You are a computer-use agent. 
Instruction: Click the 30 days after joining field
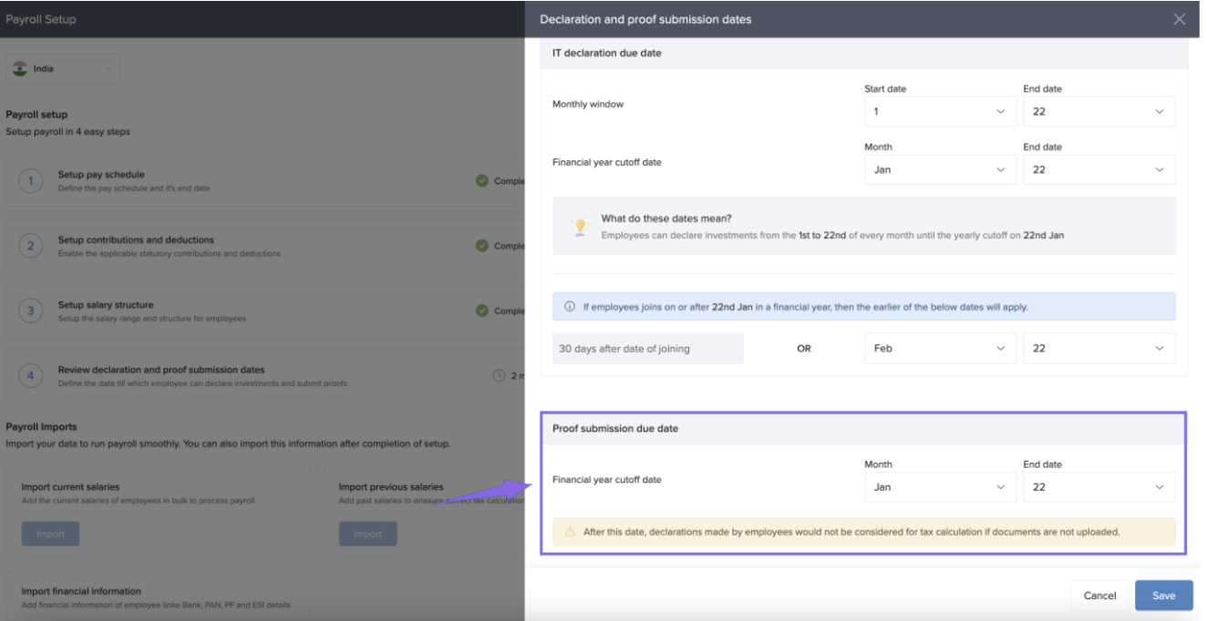click(647, 349)
